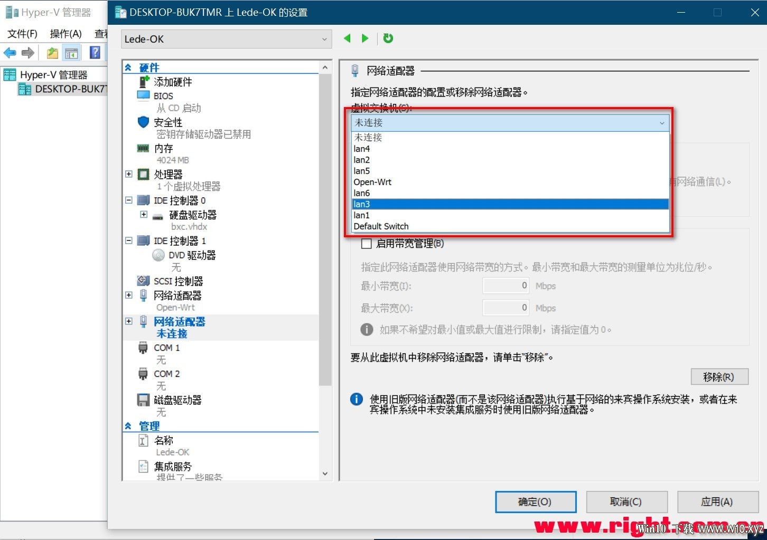Click the back arrow in Hyper-V Manager toolbar
This screenshot has width=767, height=540.
coord(10,53)
